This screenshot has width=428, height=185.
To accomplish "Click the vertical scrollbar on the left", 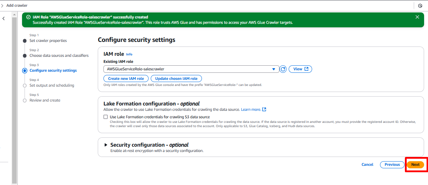I will [x=14, y=99].
